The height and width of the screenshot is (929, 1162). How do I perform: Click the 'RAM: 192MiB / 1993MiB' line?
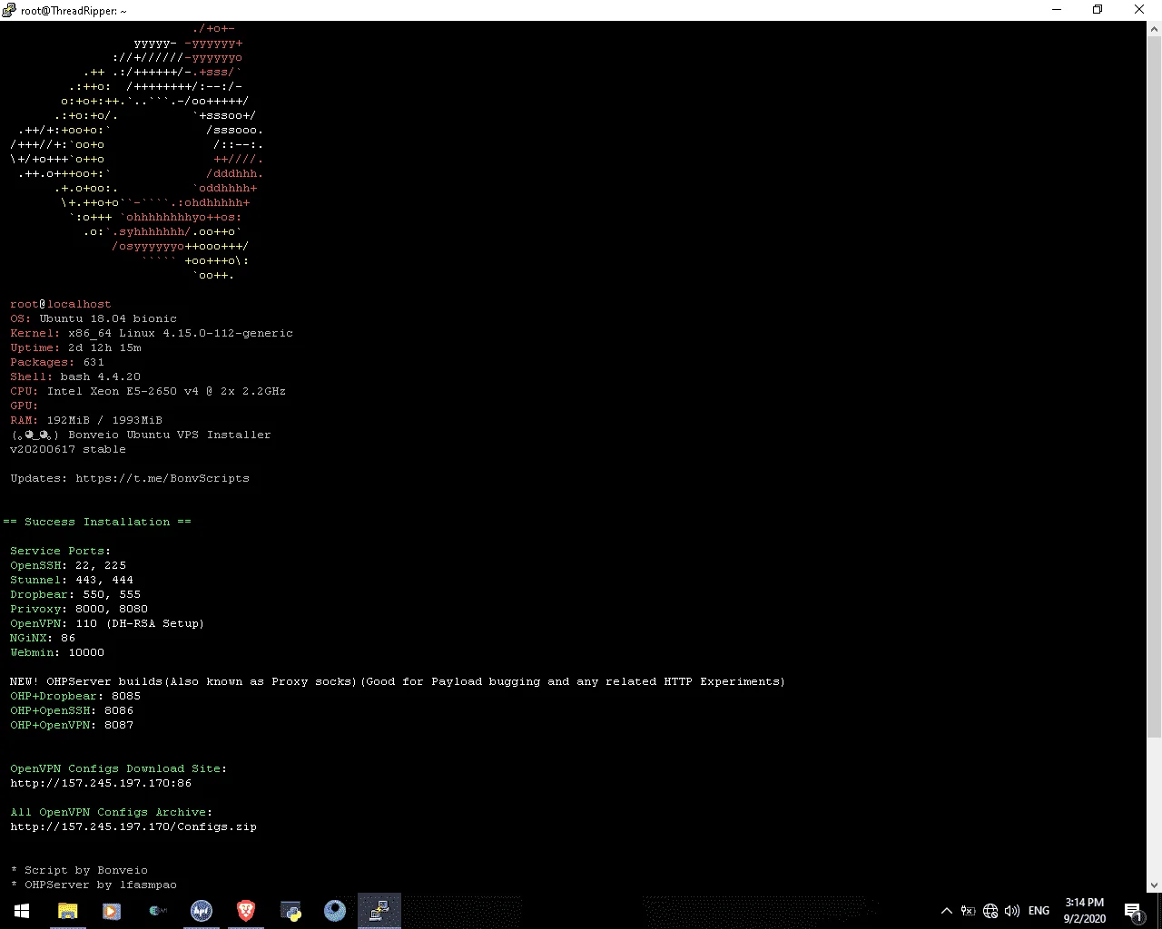(86, 420)
